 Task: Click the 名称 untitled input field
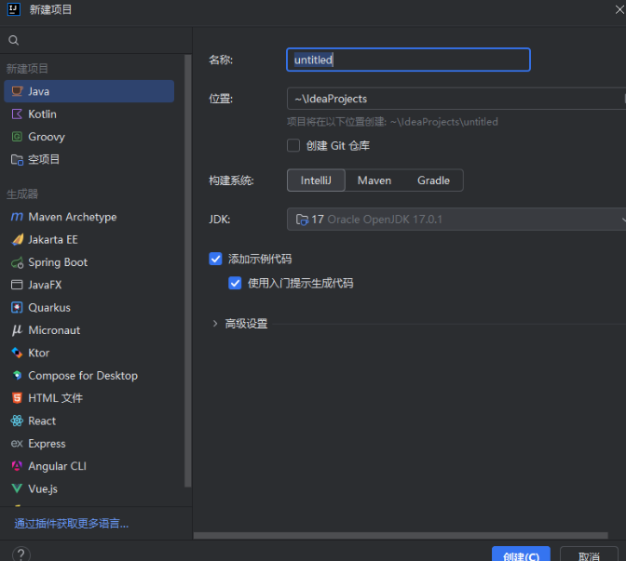(408, 60)
